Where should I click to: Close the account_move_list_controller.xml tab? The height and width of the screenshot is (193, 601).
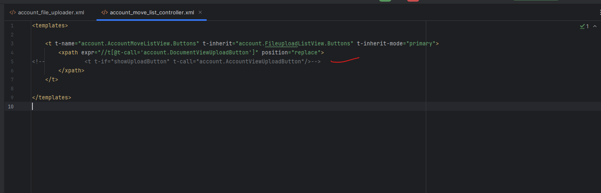[200, 13]
